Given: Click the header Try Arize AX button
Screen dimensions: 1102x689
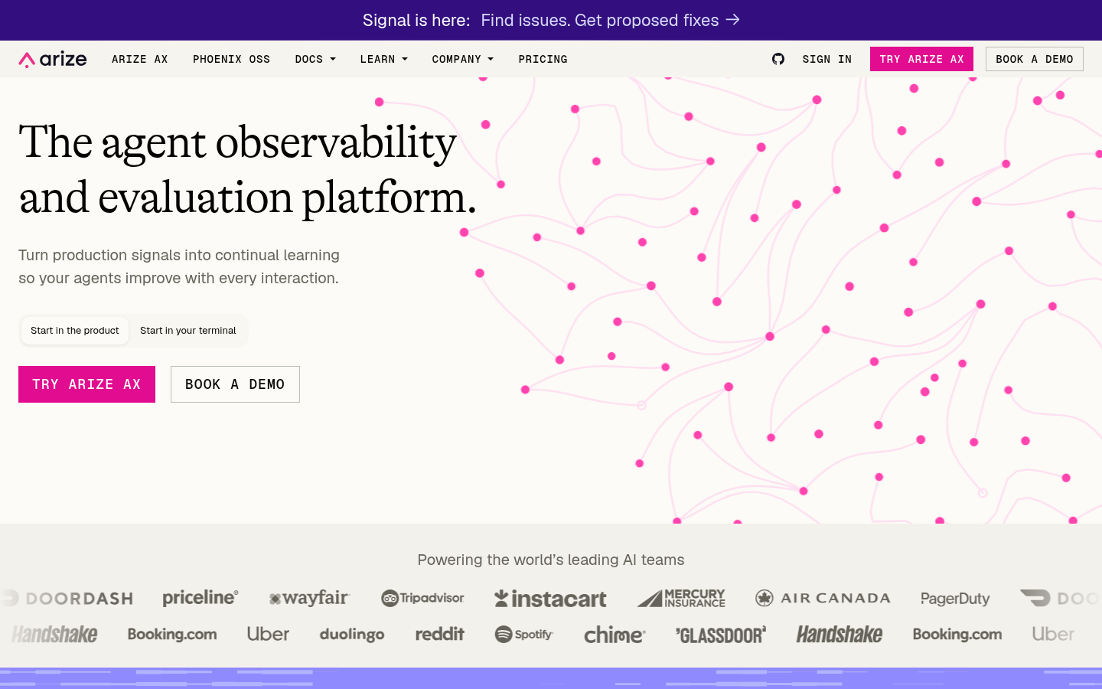Looking at the screenshot, I should 921,59.
